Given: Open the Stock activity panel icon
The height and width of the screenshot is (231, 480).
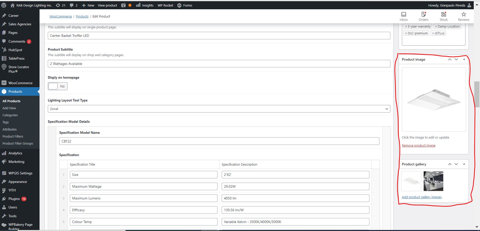Looking at the screenshot, I should point(443,16).
